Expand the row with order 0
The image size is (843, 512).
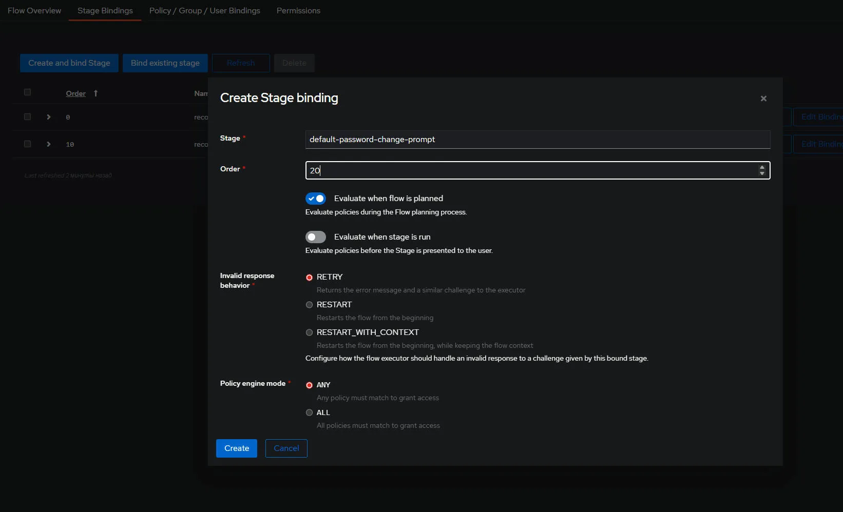[x=49, y=117]
